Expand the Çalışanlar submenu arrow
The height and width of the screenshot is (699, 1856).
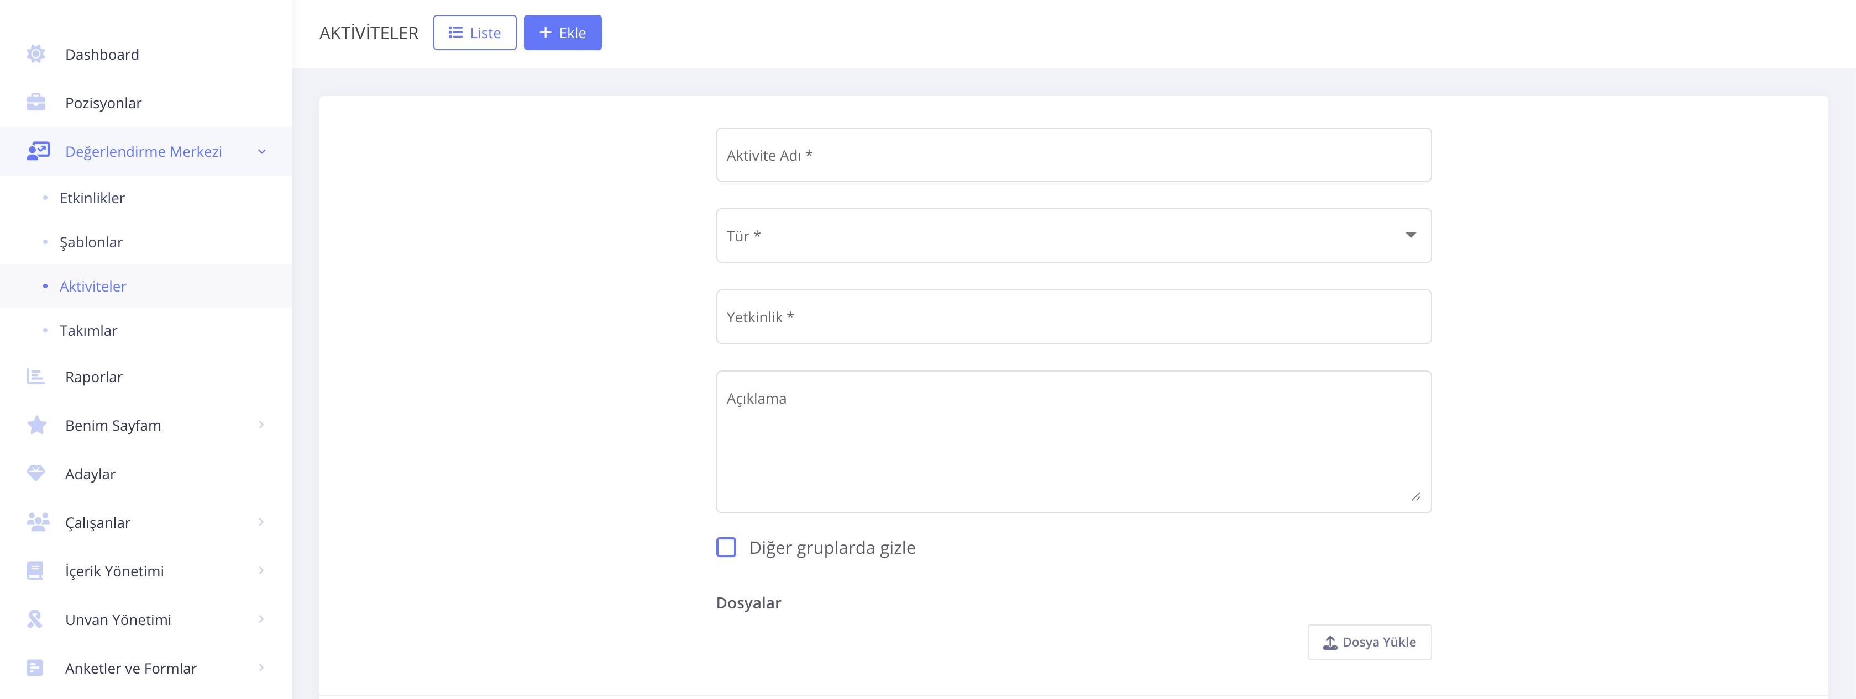pos(261,522)
